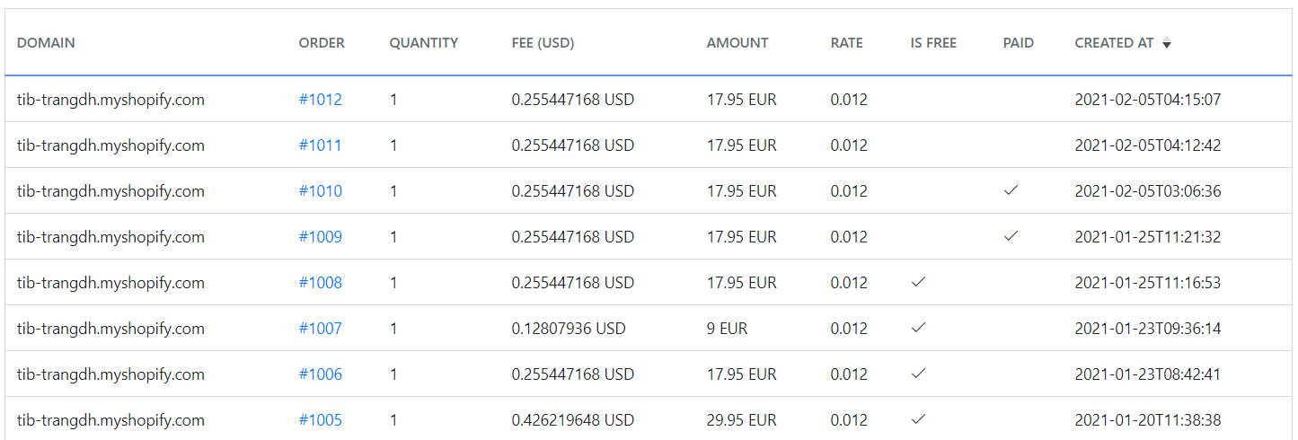
Task: Select the 29.95 EUR amount cell
Action: point(742,420)
